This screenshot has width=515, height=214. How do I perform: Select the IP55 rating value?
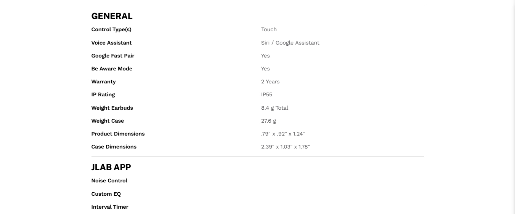coord(266,94)
